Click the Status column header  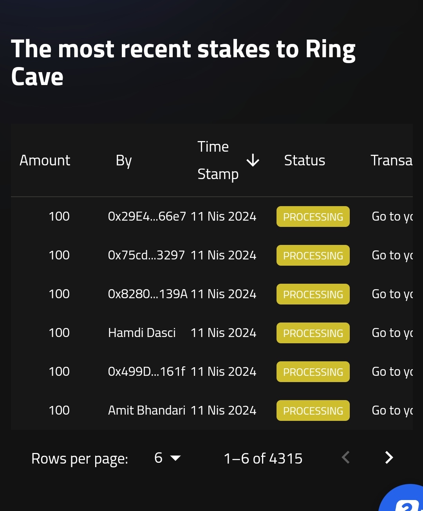(x=305, y=160)
